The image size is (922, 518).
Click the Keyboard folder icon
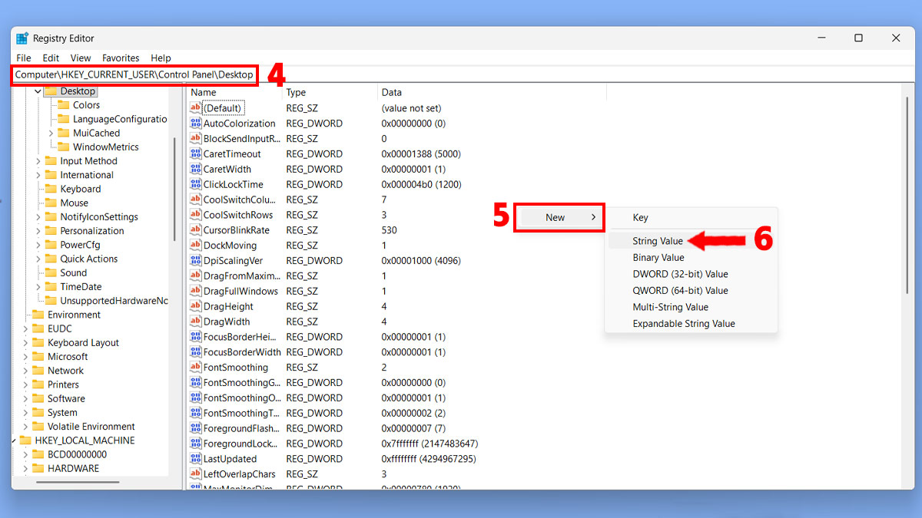(x=51, y=189)
